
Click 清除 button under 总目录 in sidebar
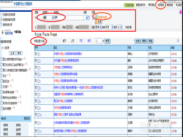(x=19, y=53)
